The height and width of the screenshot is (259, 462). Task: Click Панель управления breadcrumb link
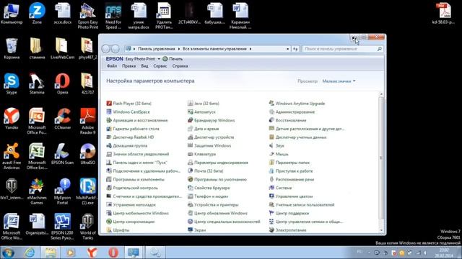point(157,49)
